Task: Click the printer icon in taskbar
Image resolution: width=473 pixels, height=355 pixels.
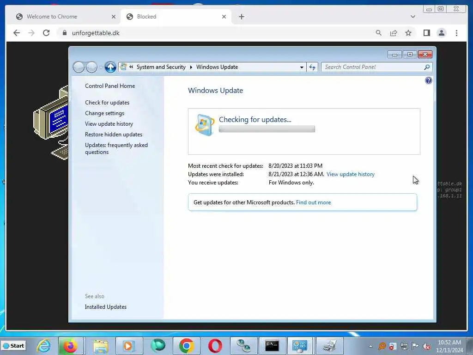Action: (329, 346)
